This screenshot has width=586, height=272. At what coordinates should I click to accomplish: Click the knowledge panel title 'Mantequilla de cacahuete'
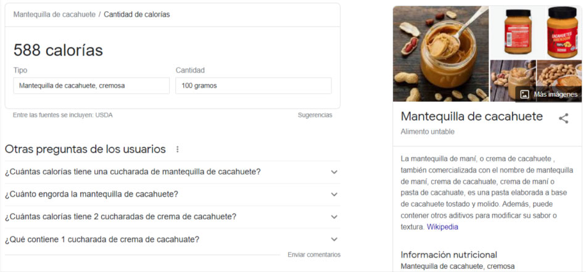click(x=472, y=116)
